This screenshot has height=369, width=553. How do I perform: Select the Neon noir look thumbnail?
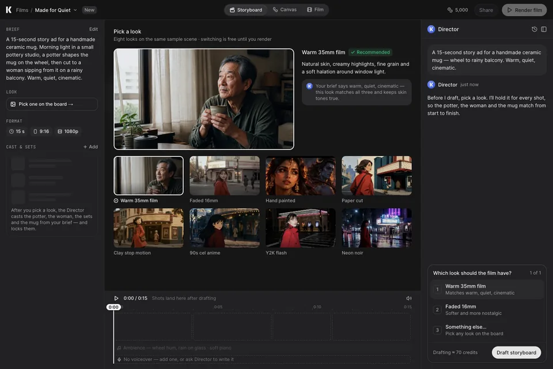point(377,228)
